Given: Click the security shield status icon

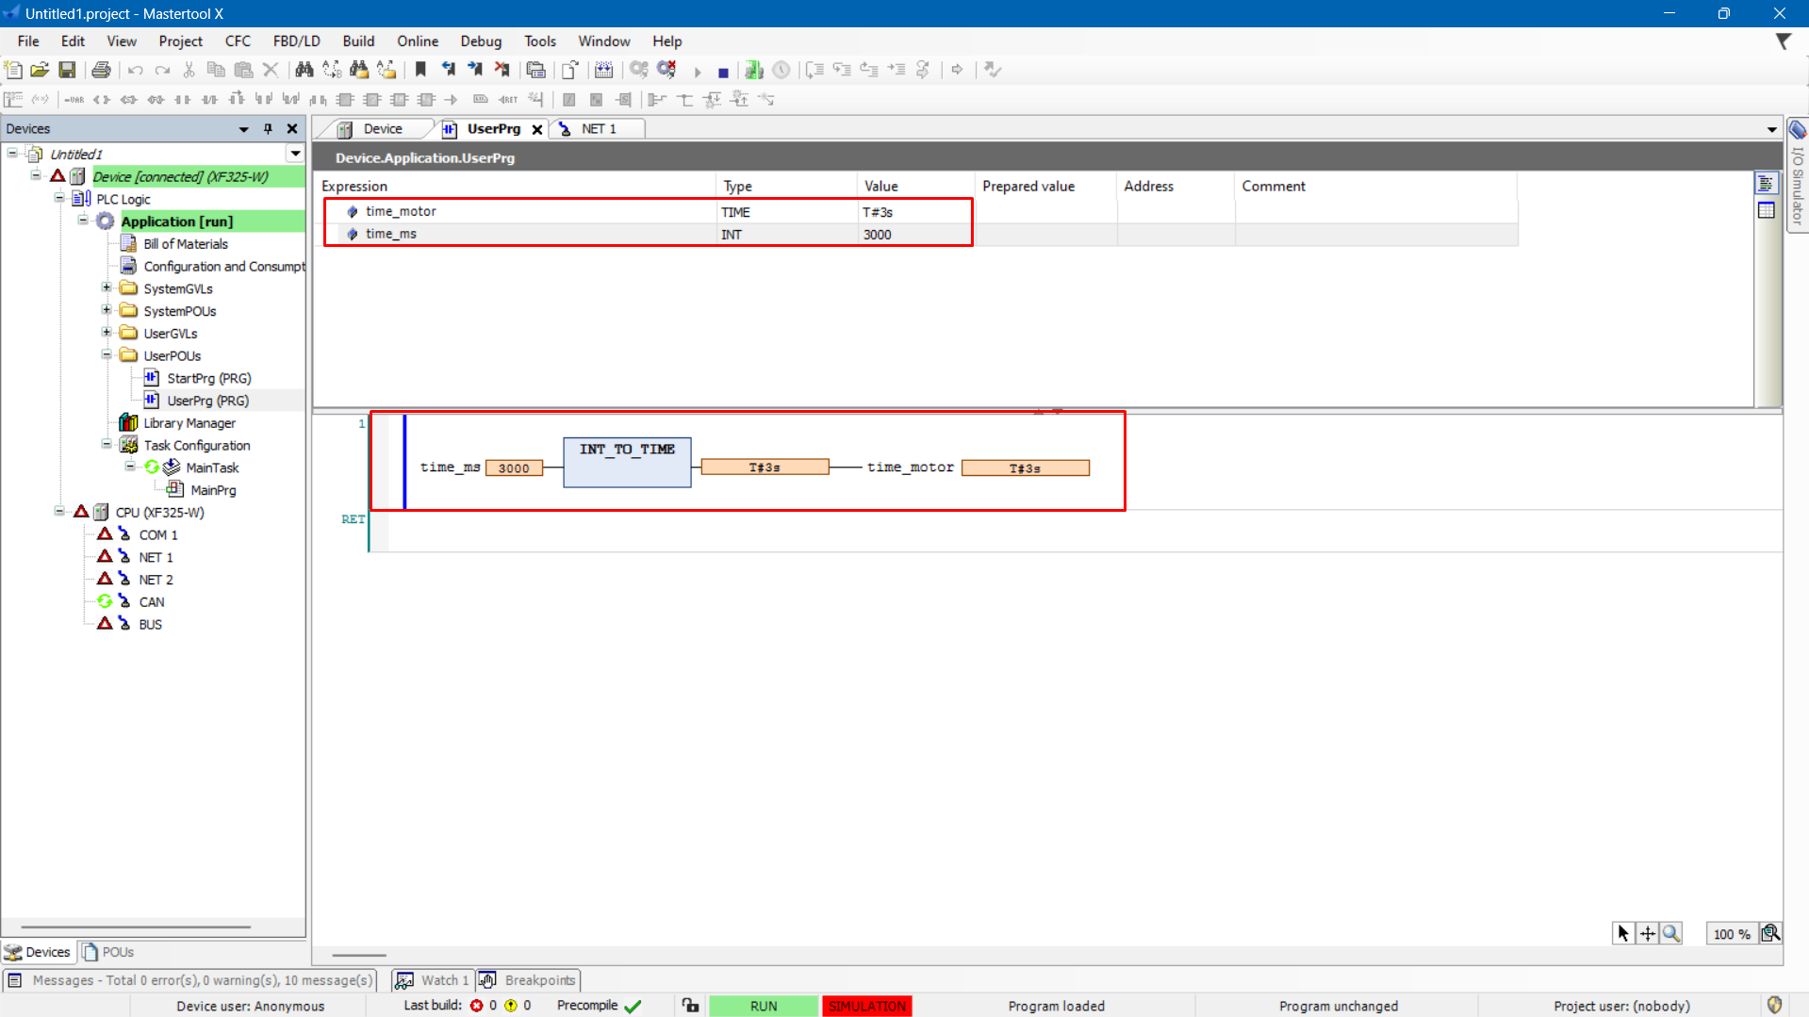Looking at the screenshot, I should pyautogui.click(x=1774, y=1005).
